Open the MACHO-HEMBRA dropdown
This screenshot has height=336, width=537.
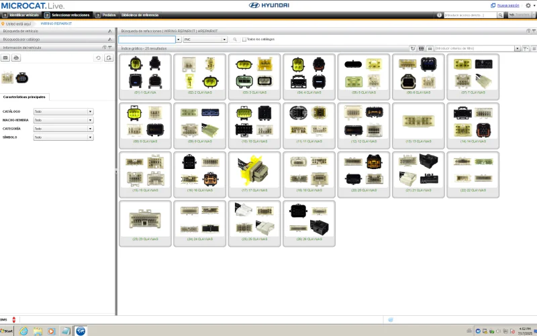coord(90,120)
